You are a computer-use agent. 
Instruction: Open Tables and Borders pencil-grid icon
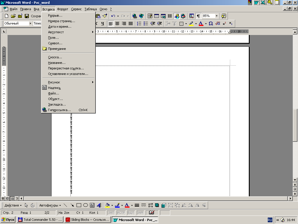tap(150, 16)
